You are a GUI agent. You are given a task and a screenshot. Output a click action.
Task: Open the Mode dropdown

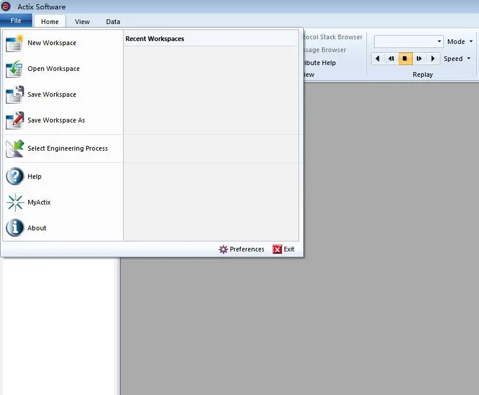(x=460, y=42)
